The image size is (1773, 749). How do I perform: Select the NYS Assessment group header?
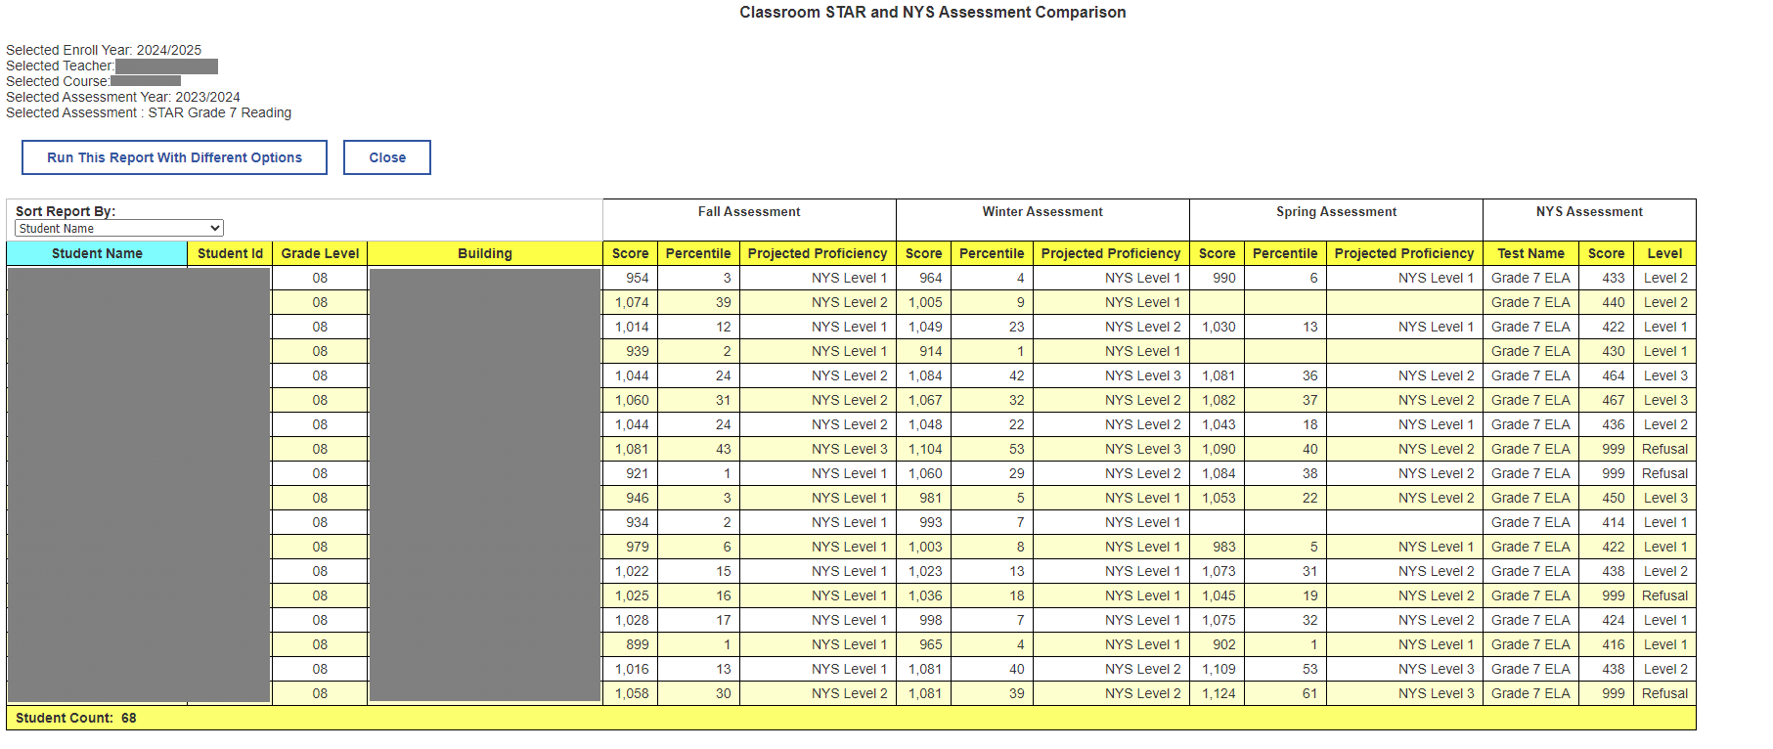[1589, 212]
